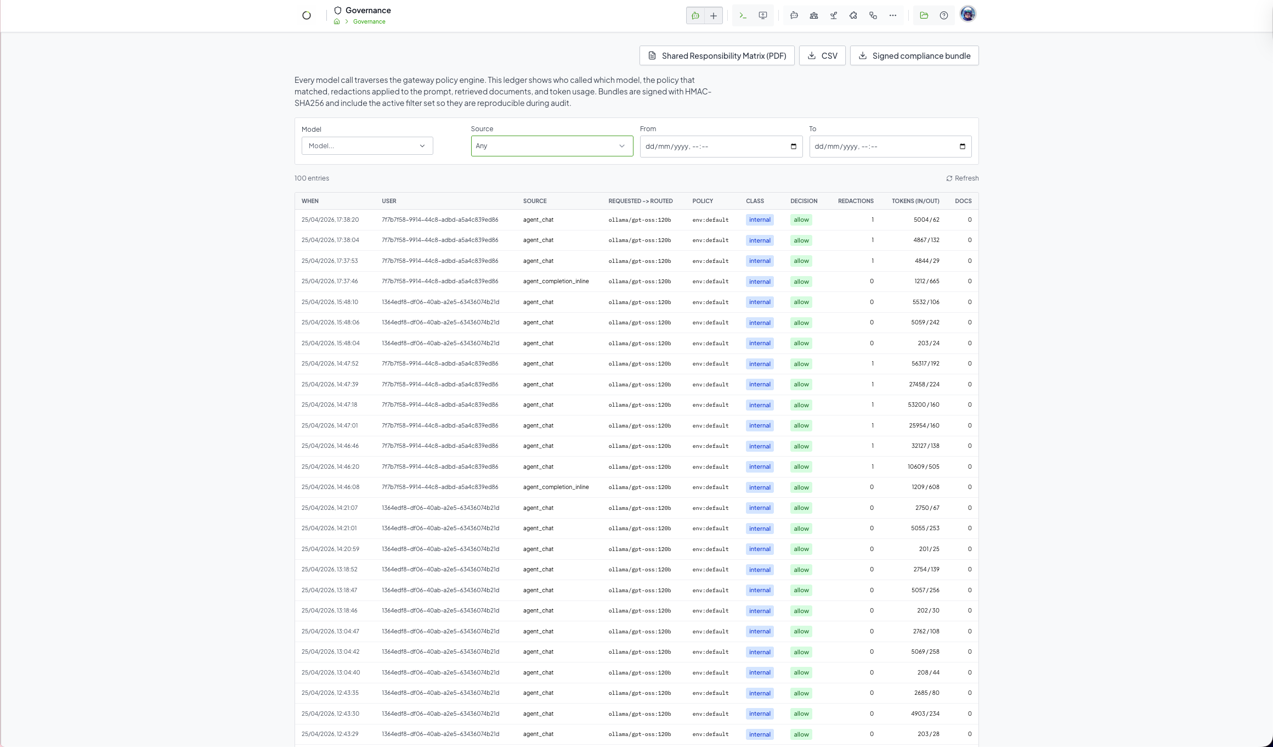1273x747 pixels.
Task: Export ledger with the CSV button
Action: tap(822, 55)
